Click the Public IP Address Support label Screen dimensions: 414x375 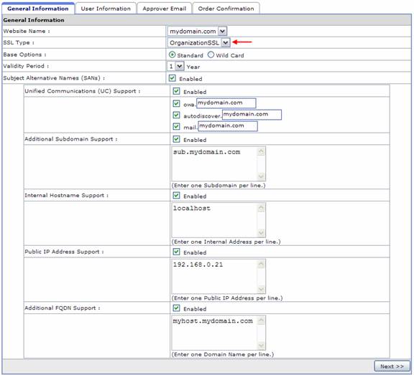[x=64, y=252]
